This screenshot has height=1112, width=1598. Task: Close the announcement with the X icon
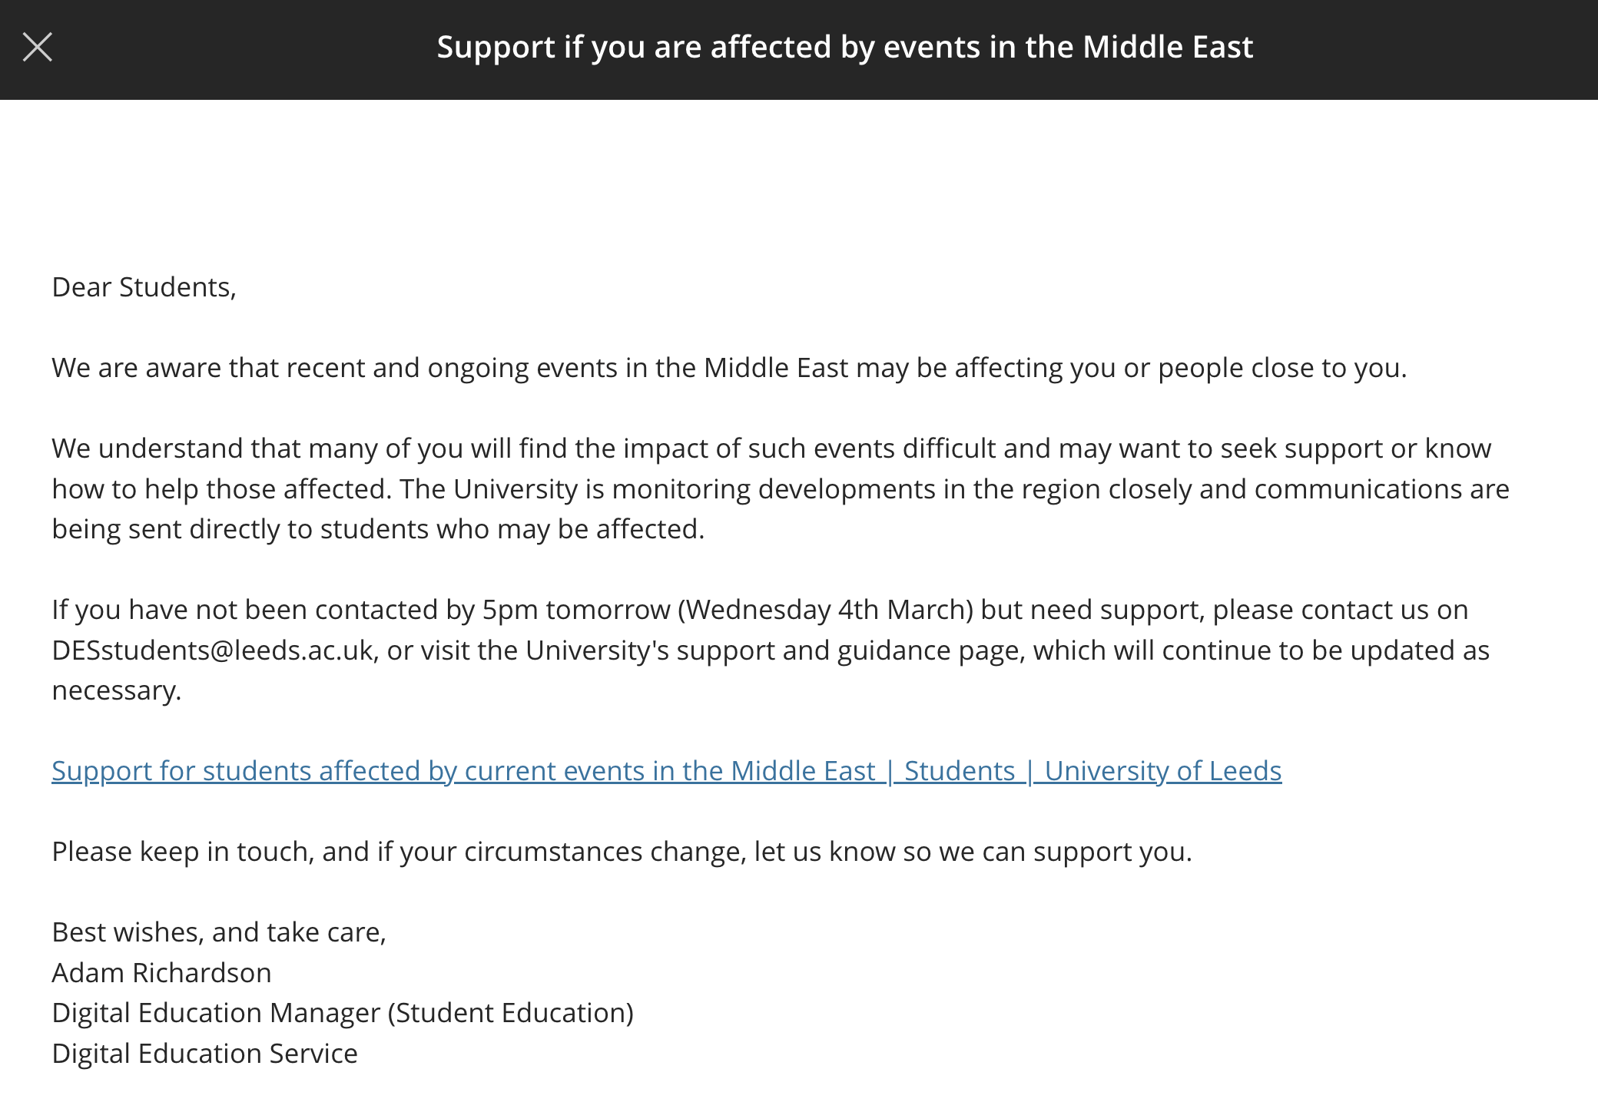[x=38, y=47]
